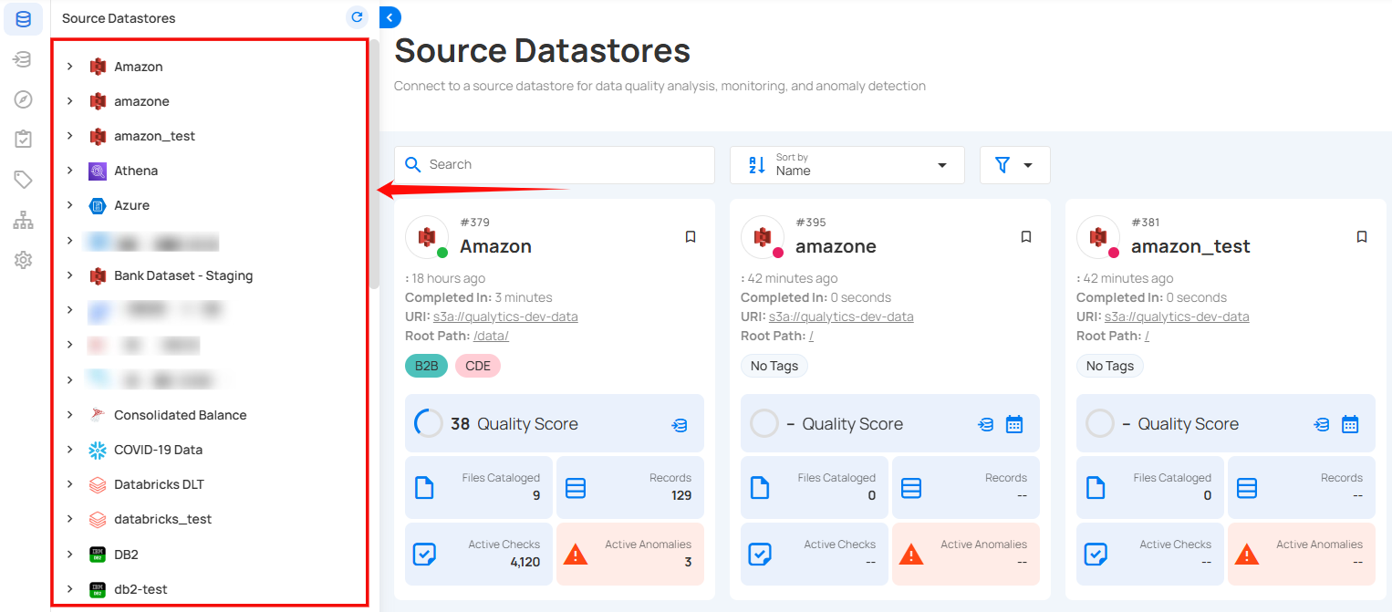Expand the Amazon tree item
This screenshot has width=1392, height=612.
click(x=71, y=66)
